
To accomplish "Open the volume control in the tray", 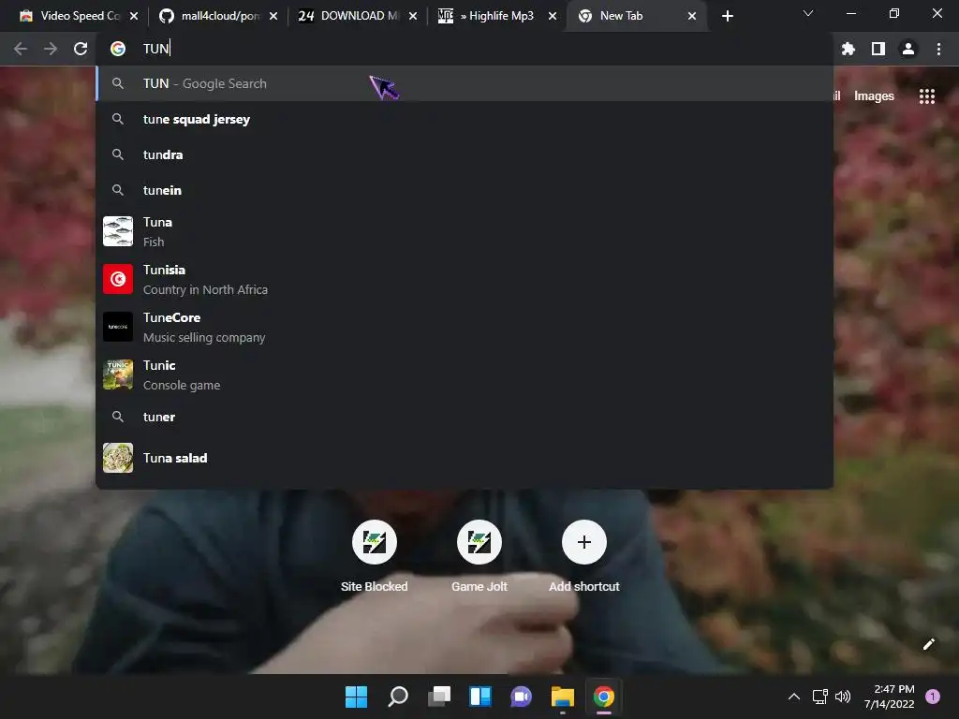I will pyautogui.click(x=843, y=697).
